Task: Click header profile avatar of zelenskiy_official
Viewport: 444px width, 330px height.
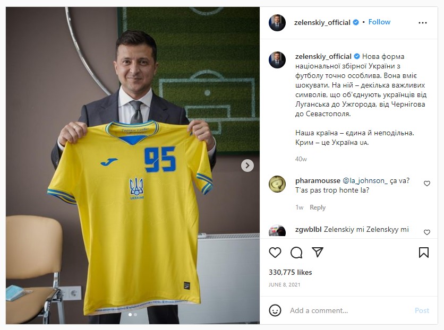Action: click(277, 23)
